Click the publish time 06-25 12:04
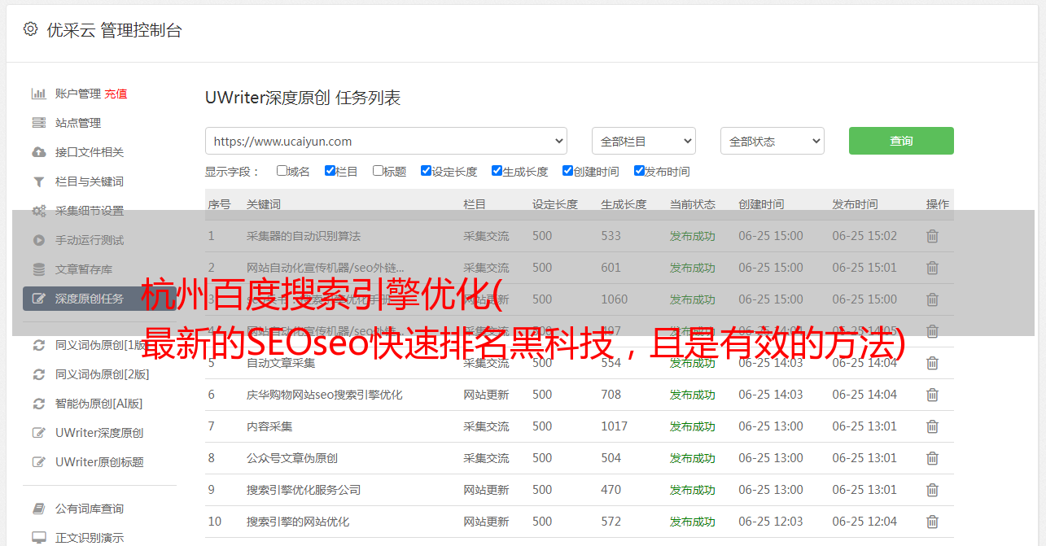The width and height of the screenshot is (1046, 546). tap(864, 522)
